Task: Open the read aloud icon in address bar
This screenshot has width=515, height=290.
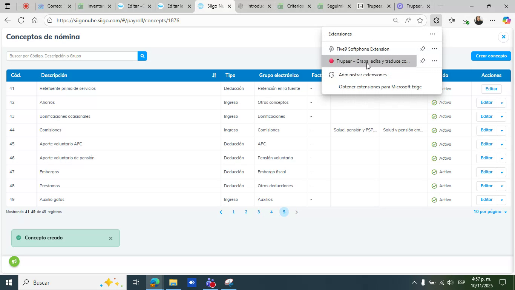Action: [x=408, y=21]
